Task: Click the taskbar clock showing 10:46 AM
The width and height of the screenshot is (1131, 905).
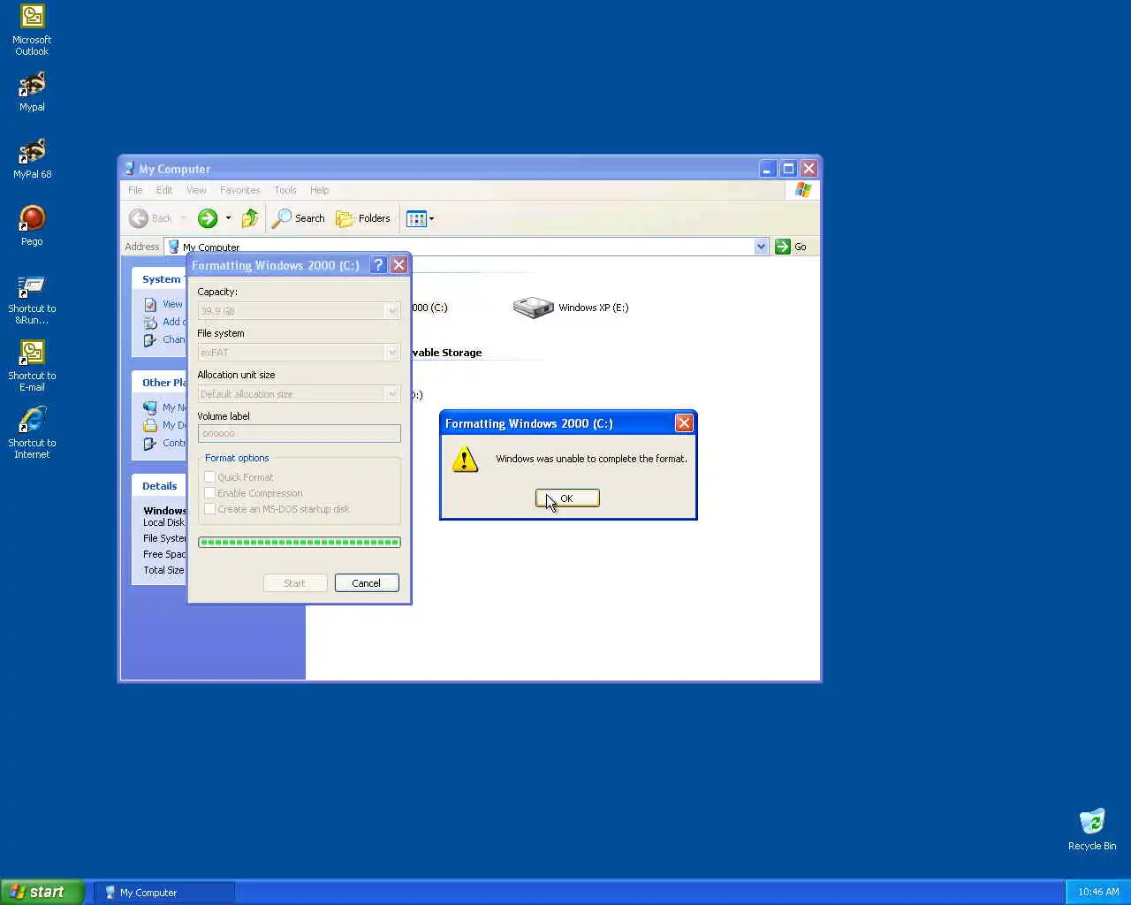Action: (1098, 892)
